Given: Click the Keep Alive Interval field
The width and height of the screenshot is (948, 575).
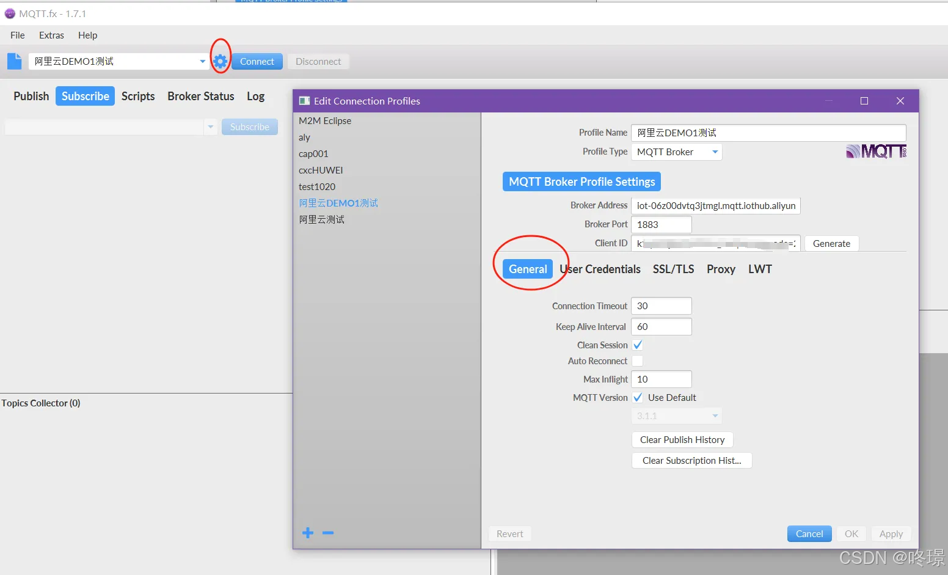Looking at the screenshot, I should click(662, 327).
